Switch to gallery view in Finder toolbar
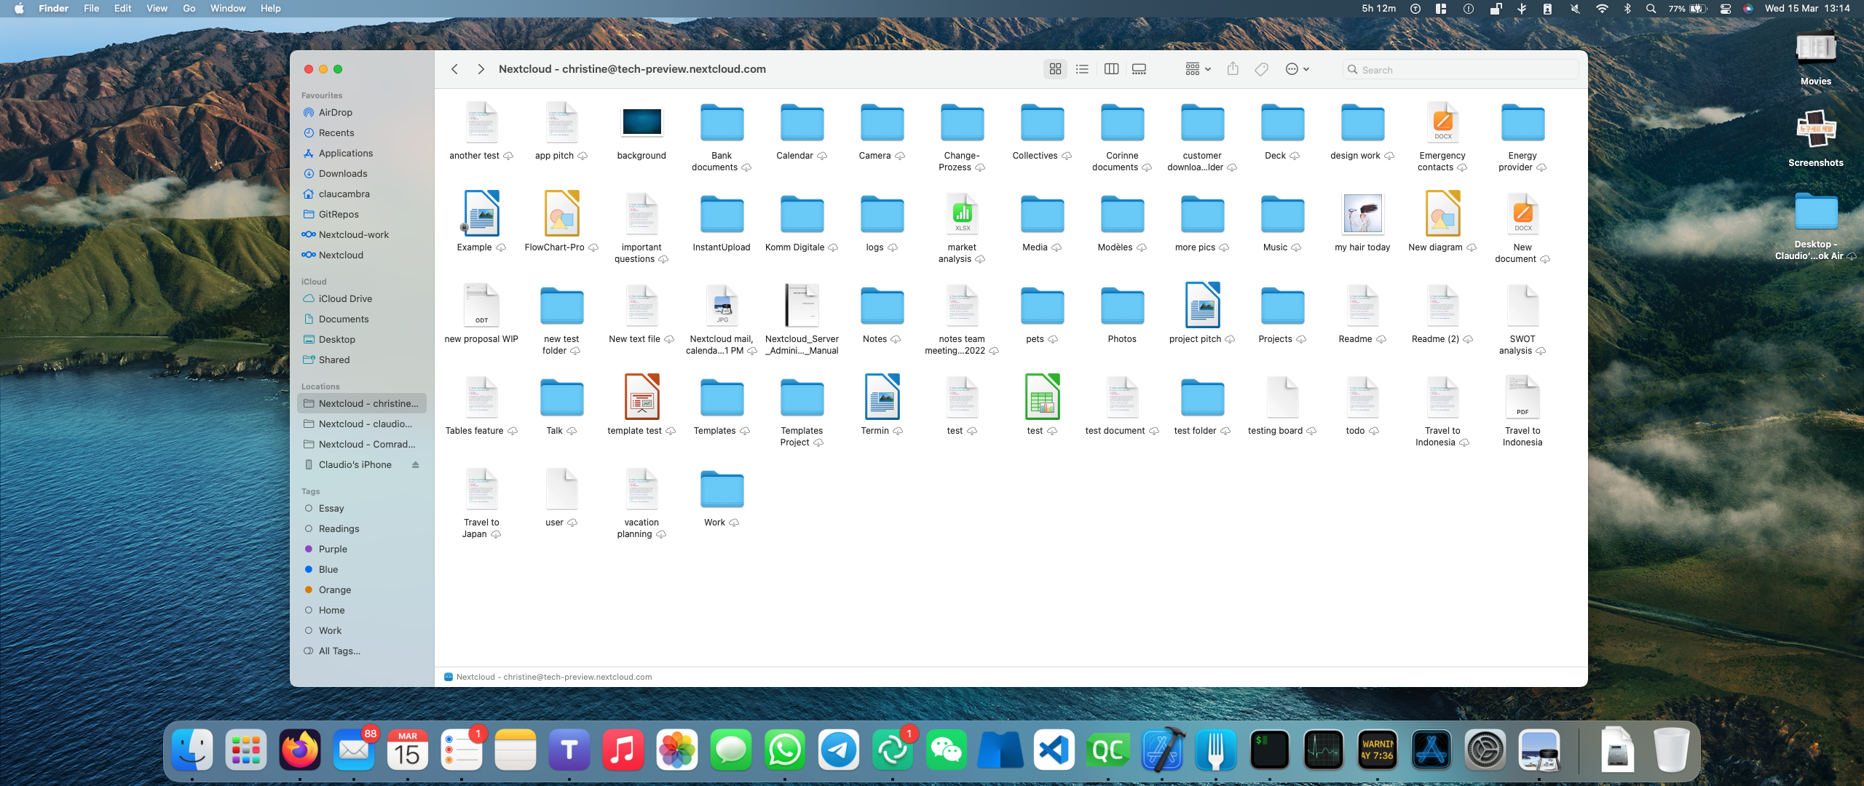This screenshot has width=1864, height=786. [x=1140, y=69]
